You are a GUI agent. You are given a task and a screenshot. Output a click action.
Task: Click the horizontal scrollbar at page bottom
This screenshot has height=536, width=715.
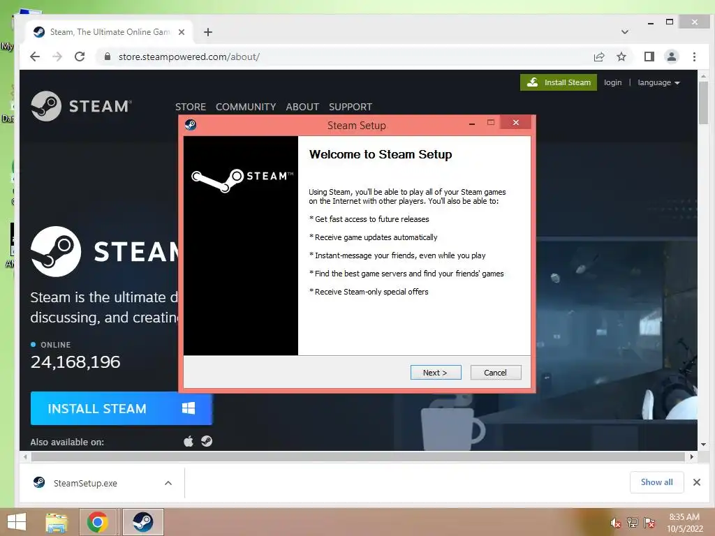pyautogui.click(x=358, y=456)
